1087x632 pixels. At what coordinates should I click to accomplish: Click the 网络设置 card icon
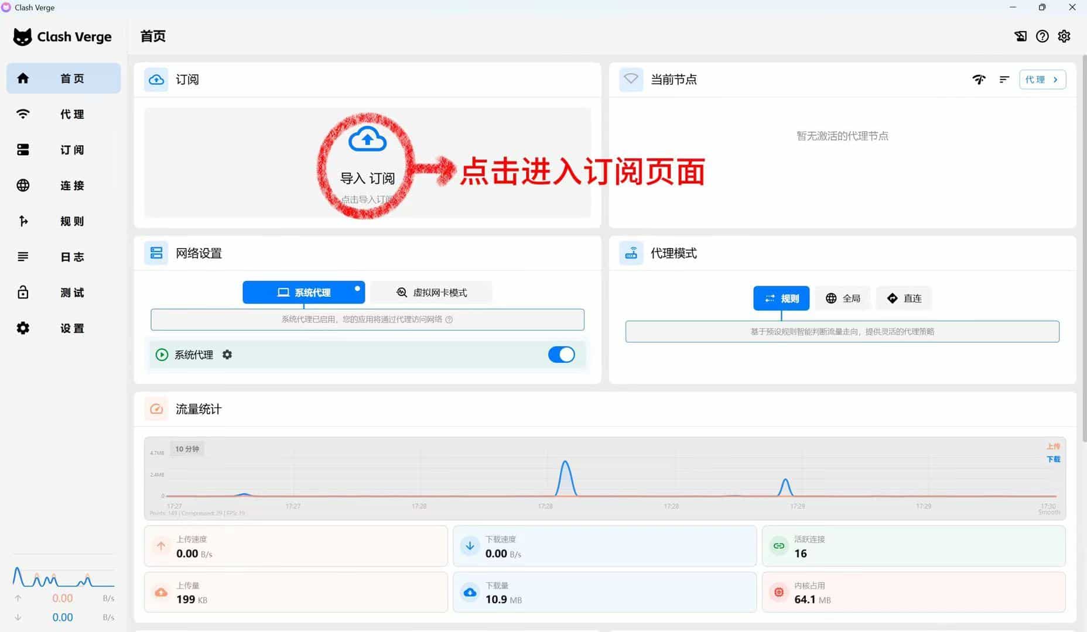(x=156, y=253)
